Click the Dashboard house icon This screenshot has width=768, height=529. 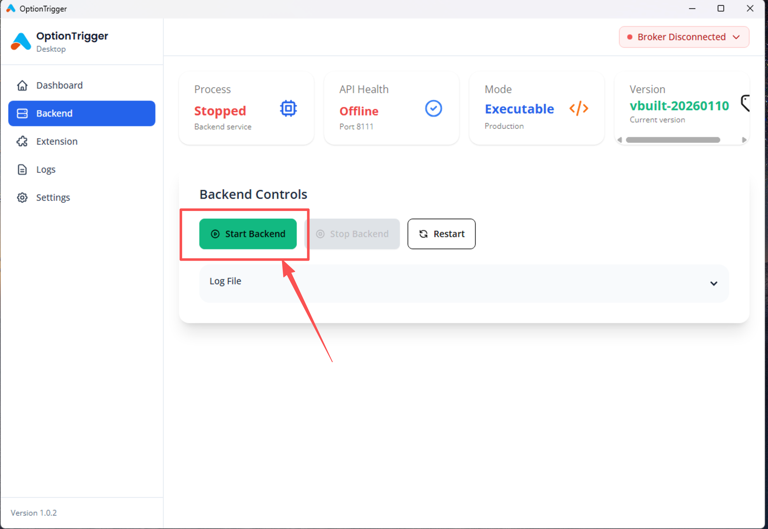(22, 85)
